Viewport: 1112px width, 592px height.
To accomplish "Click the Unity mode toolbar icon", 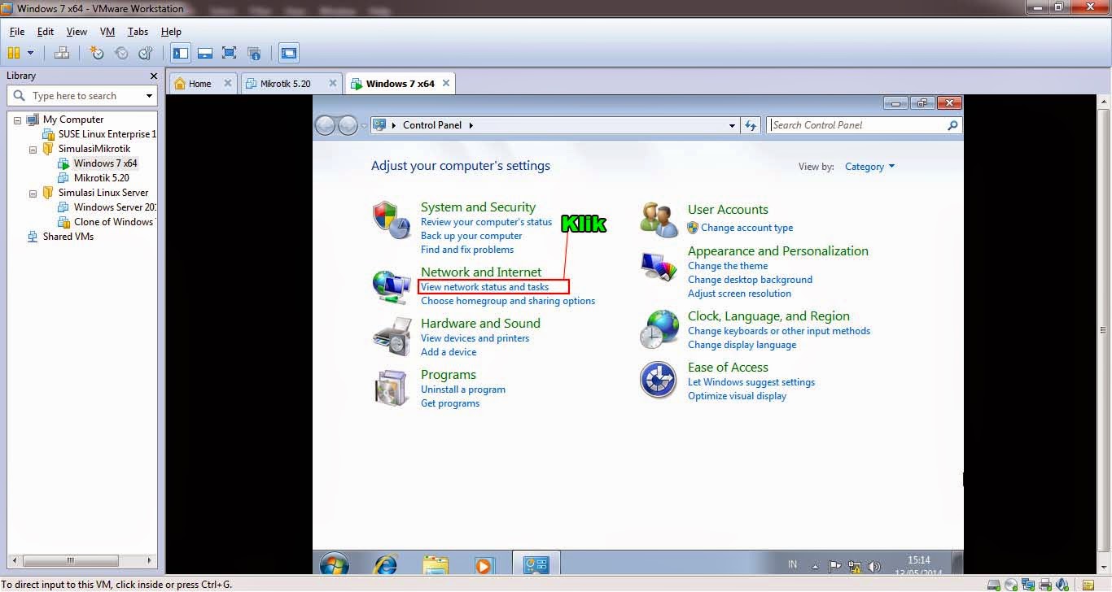I will tap(254, 53).
